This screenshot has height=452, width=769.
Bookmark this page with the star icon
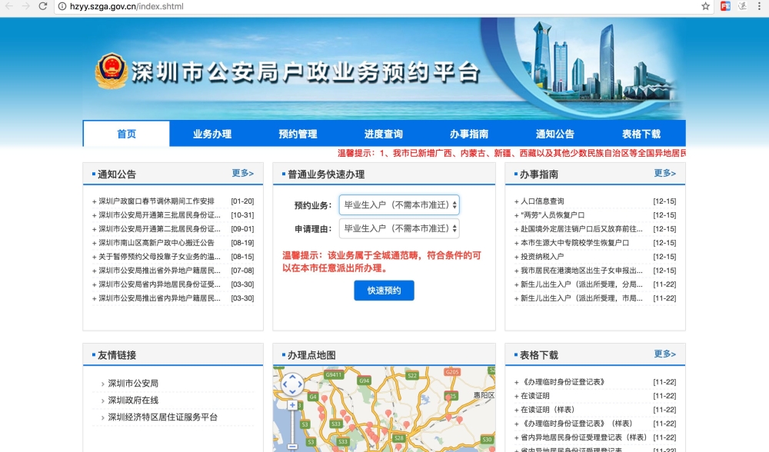pyautogui.click(x=705, y=6)
